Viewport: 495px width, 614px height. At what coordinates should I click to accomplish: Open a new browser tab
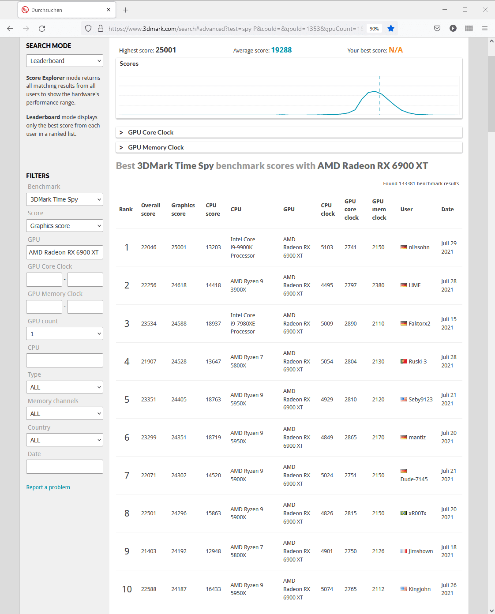126,10
